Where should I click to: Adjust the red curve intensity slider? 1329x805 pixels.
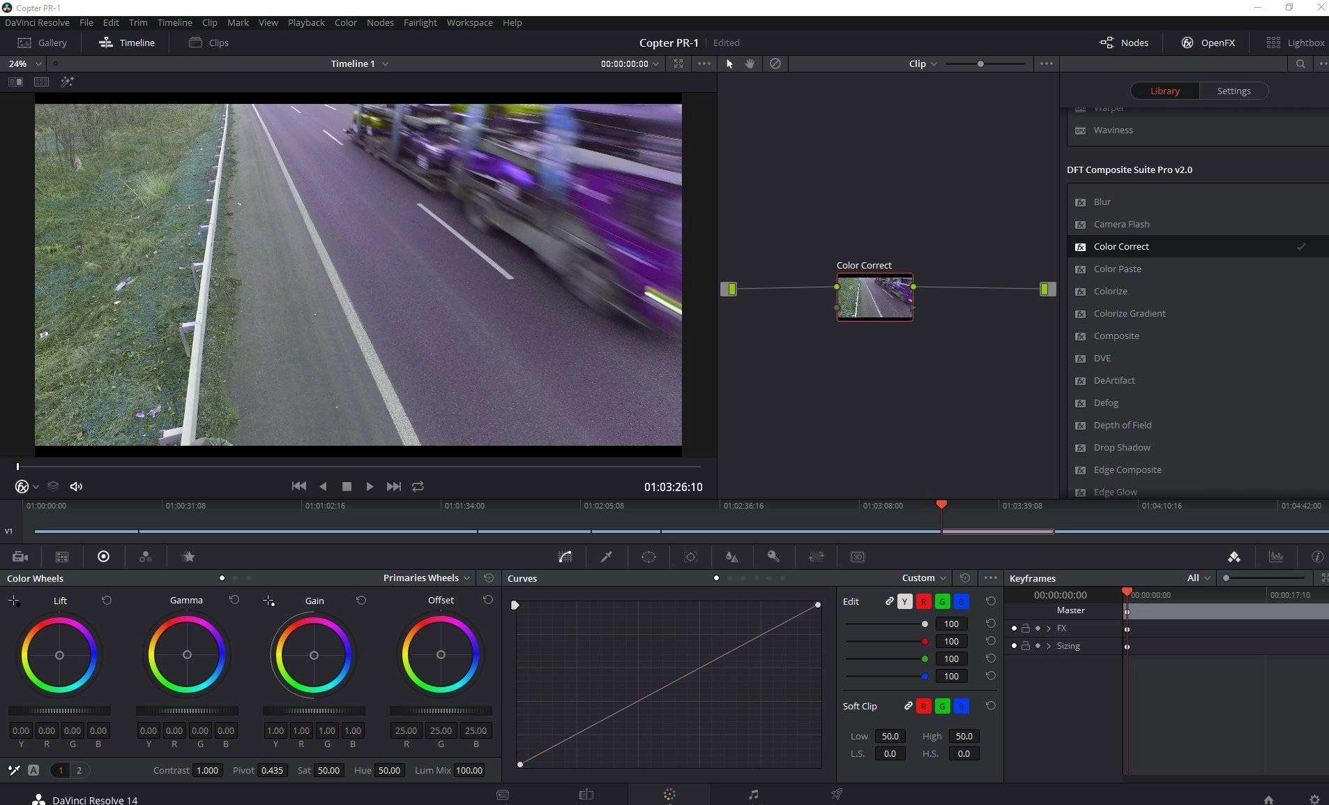(887, 642)
